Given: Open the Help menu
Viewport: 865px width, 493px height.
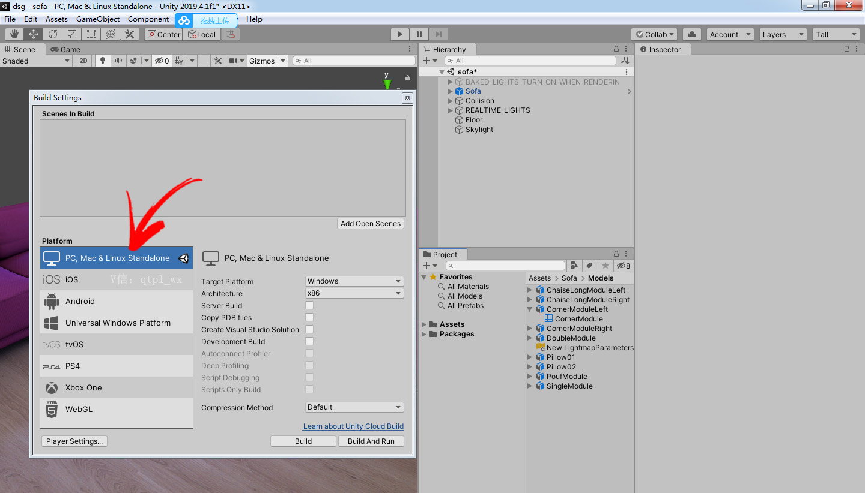Looking at the screenshot, I should pos(255,19).
